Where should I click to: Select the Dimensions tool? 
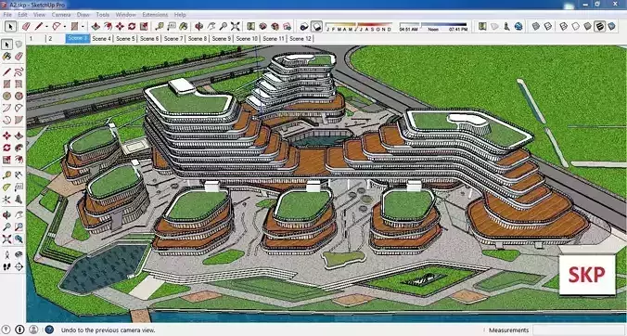tap(19, 175)
